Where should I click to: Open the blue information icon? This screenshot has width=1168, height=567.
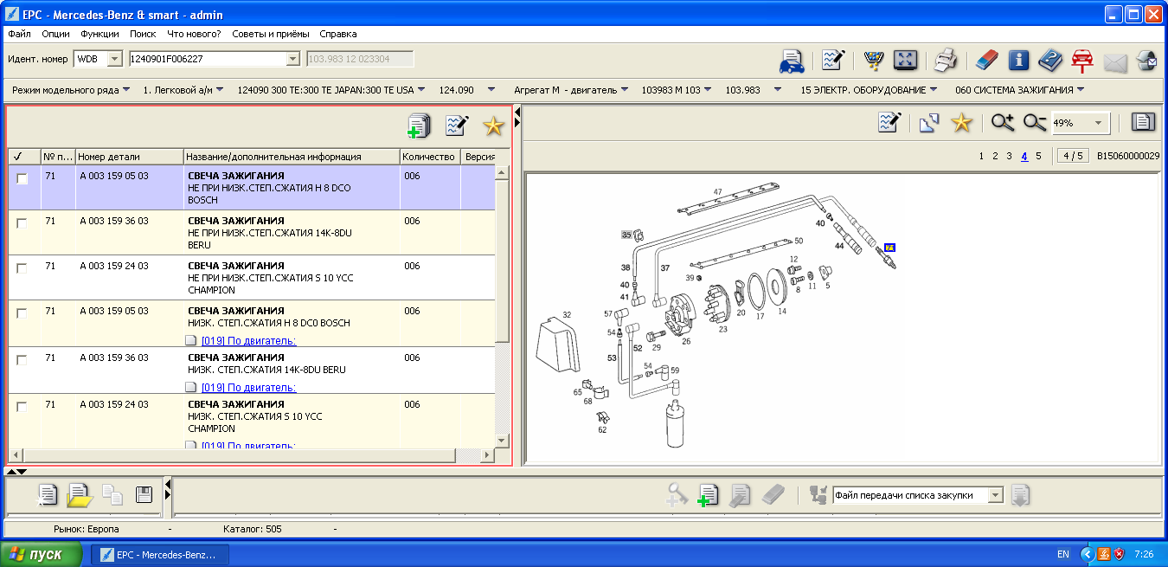(x=1018, y=60)
